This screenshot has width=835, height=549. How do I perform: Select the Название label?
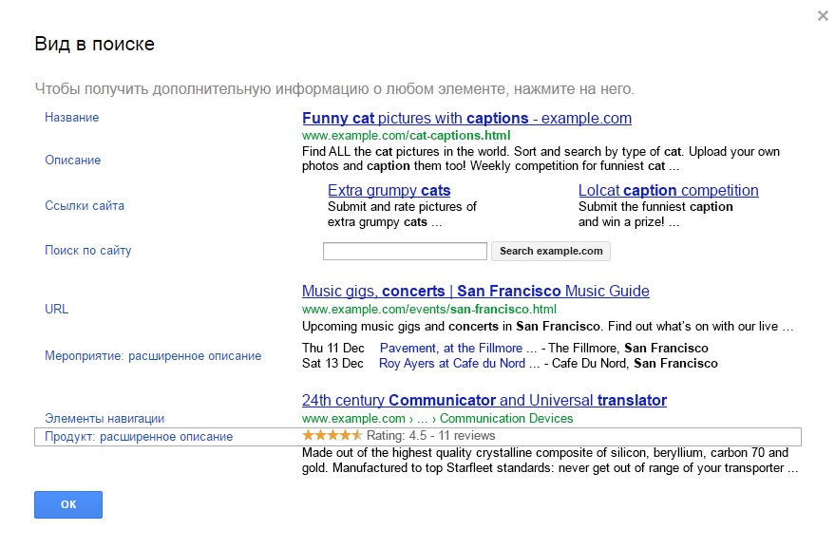pyautogui.click(x=72, y=118)
